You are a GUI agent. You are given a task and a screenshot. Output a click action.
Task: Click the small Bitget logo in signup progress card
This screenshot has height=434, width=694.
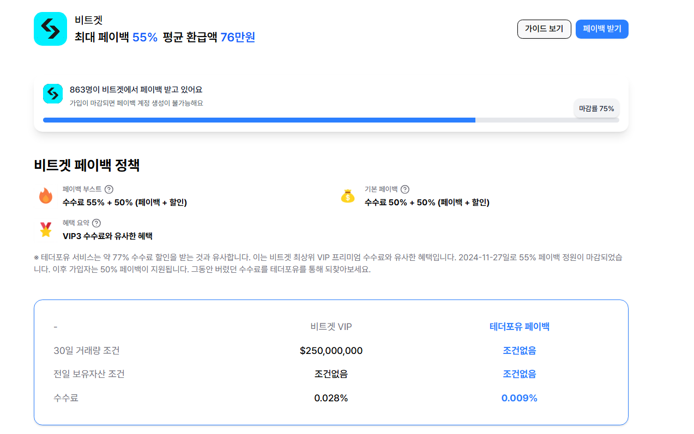pos(53,94)
